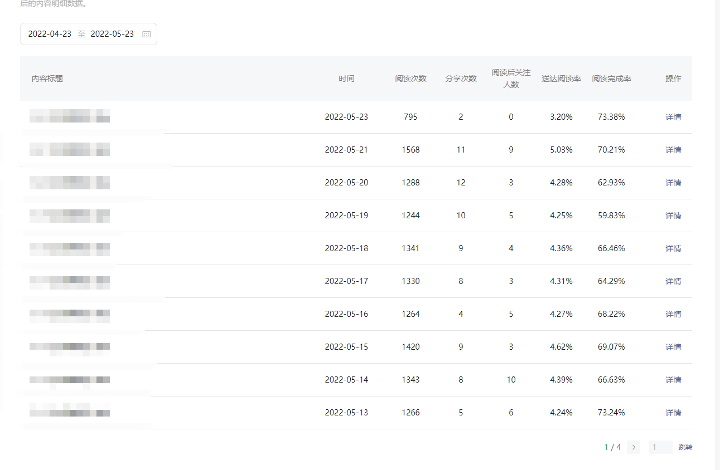Click the 跳转 jump button
This screenshot has height=470, width=720.
coord(685,447)
